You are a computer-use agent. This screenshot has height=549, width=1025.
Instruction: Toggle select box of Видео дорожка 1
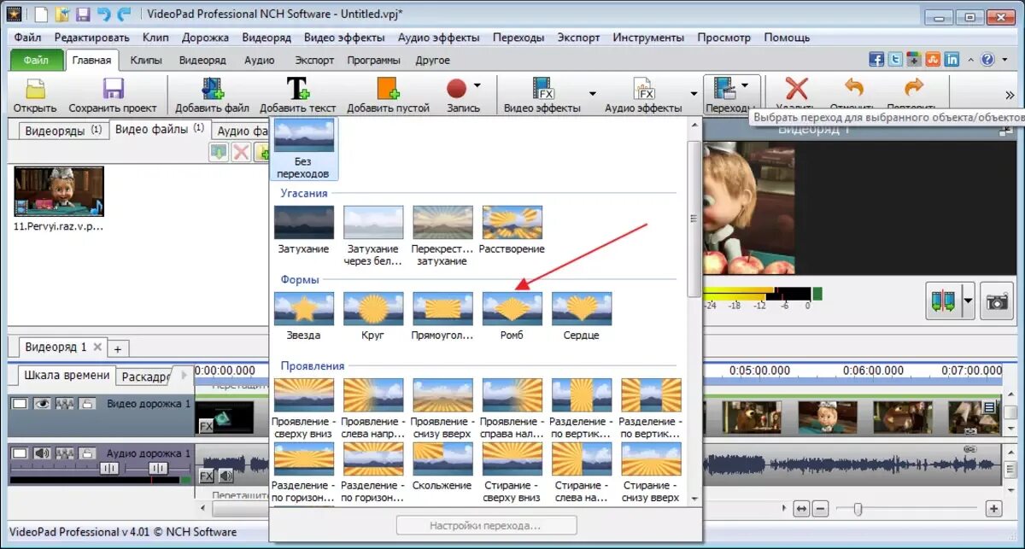point(19,404)
